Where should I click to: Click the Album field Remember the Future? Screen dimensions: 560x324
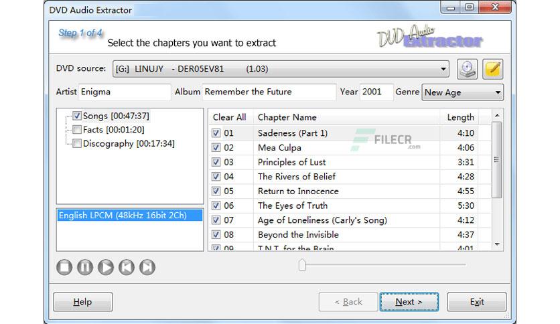[x=269, y=92]
